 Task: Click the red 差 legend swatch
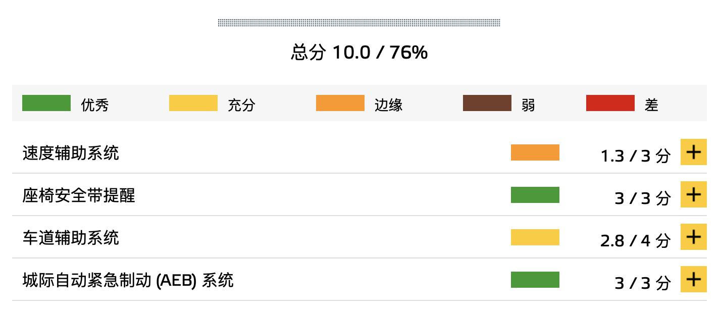(x=610, y=103)
